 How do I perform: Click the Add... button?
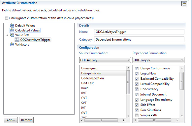(11, 120)
